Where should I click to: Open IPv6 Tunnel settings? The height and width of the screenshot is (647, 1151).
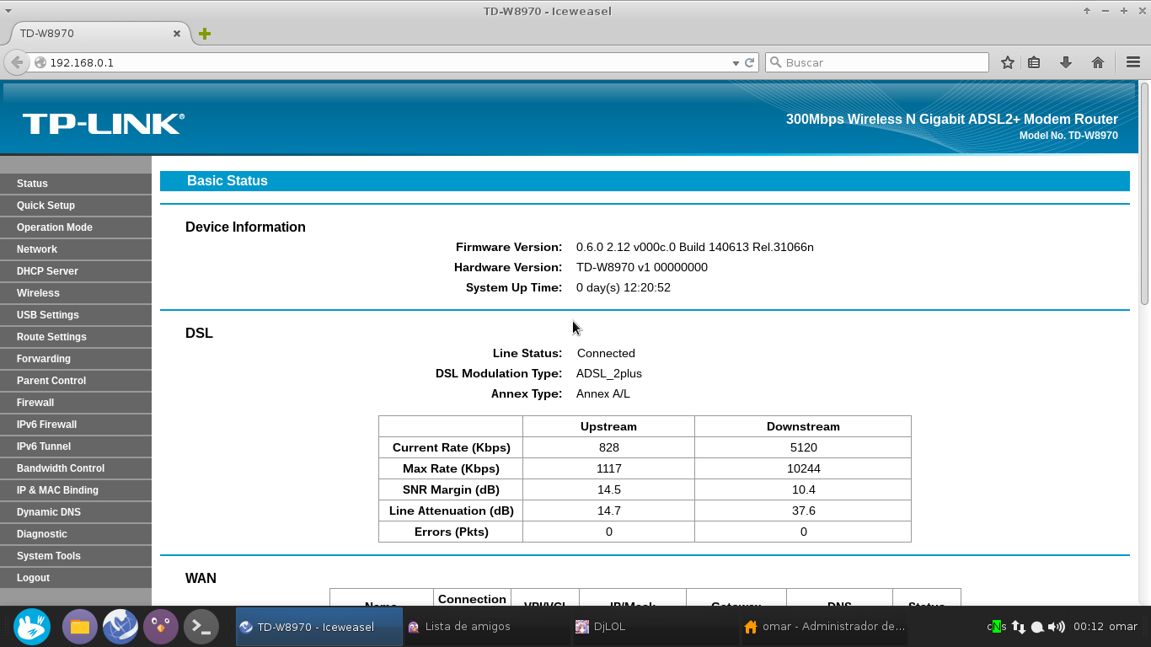click(76, 446)
